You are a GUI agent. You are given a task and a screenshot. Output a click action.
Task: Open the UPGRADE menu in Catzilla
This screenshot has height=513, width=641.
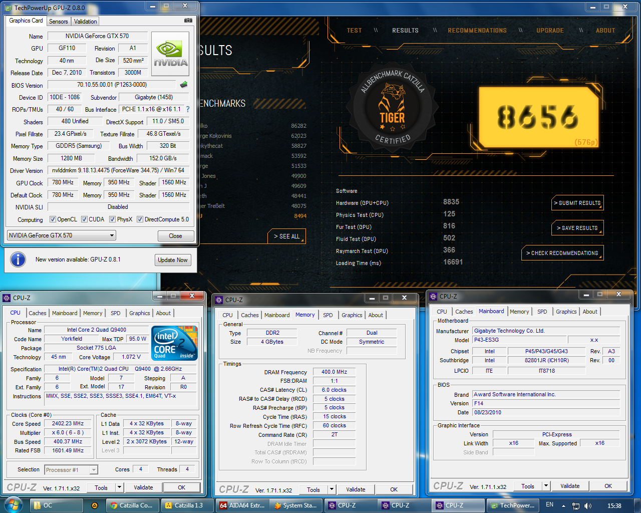pyautogui.click(x=550, y=31)
